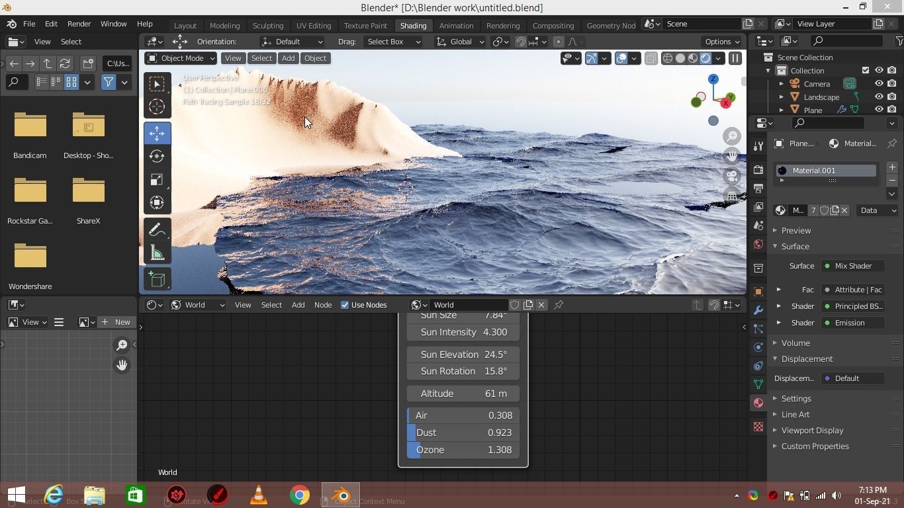
Task: Toggle X-ray display in viewport header
Action: coord(651,58)
